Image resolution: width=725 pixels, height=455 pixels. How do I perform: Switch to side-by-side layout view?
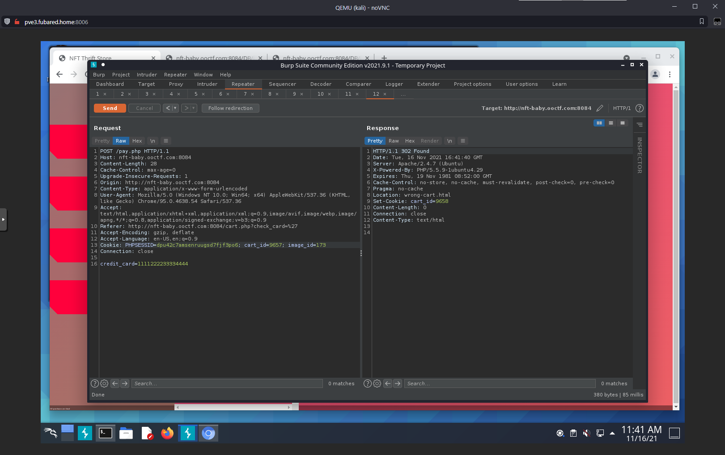click(599, 123)
